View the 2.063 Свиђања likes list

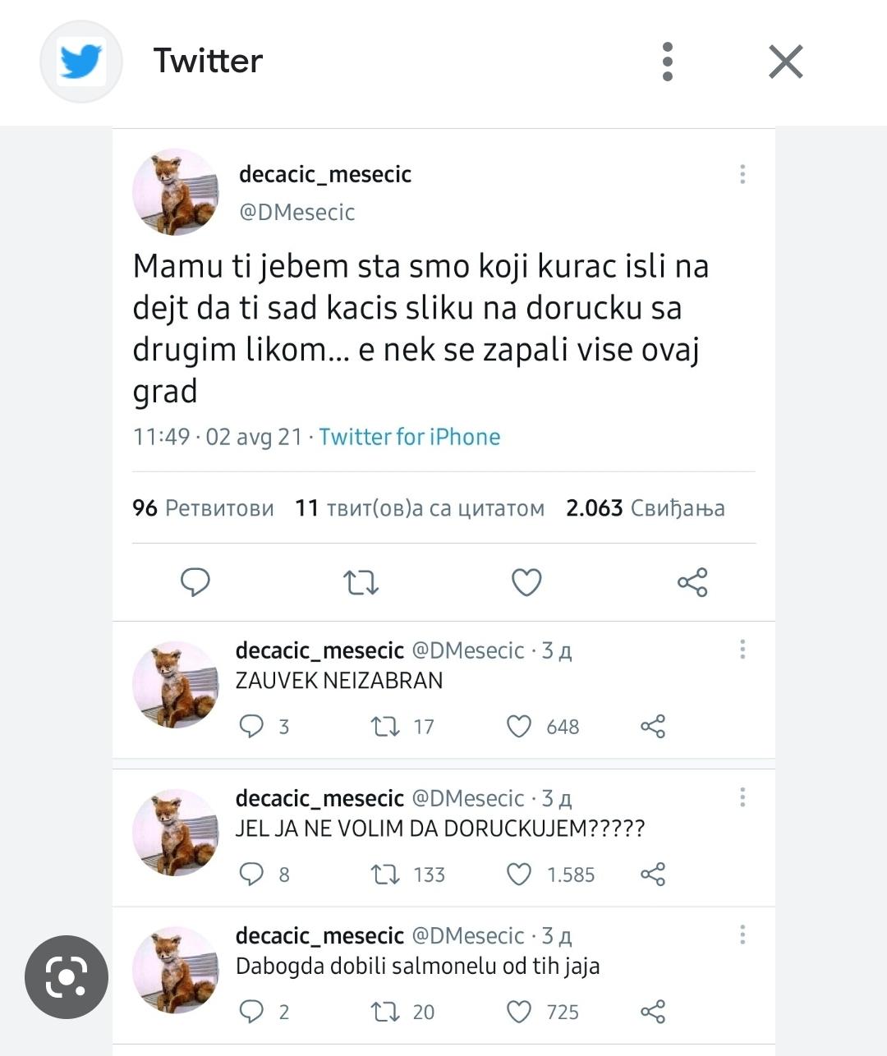point(646,508)
